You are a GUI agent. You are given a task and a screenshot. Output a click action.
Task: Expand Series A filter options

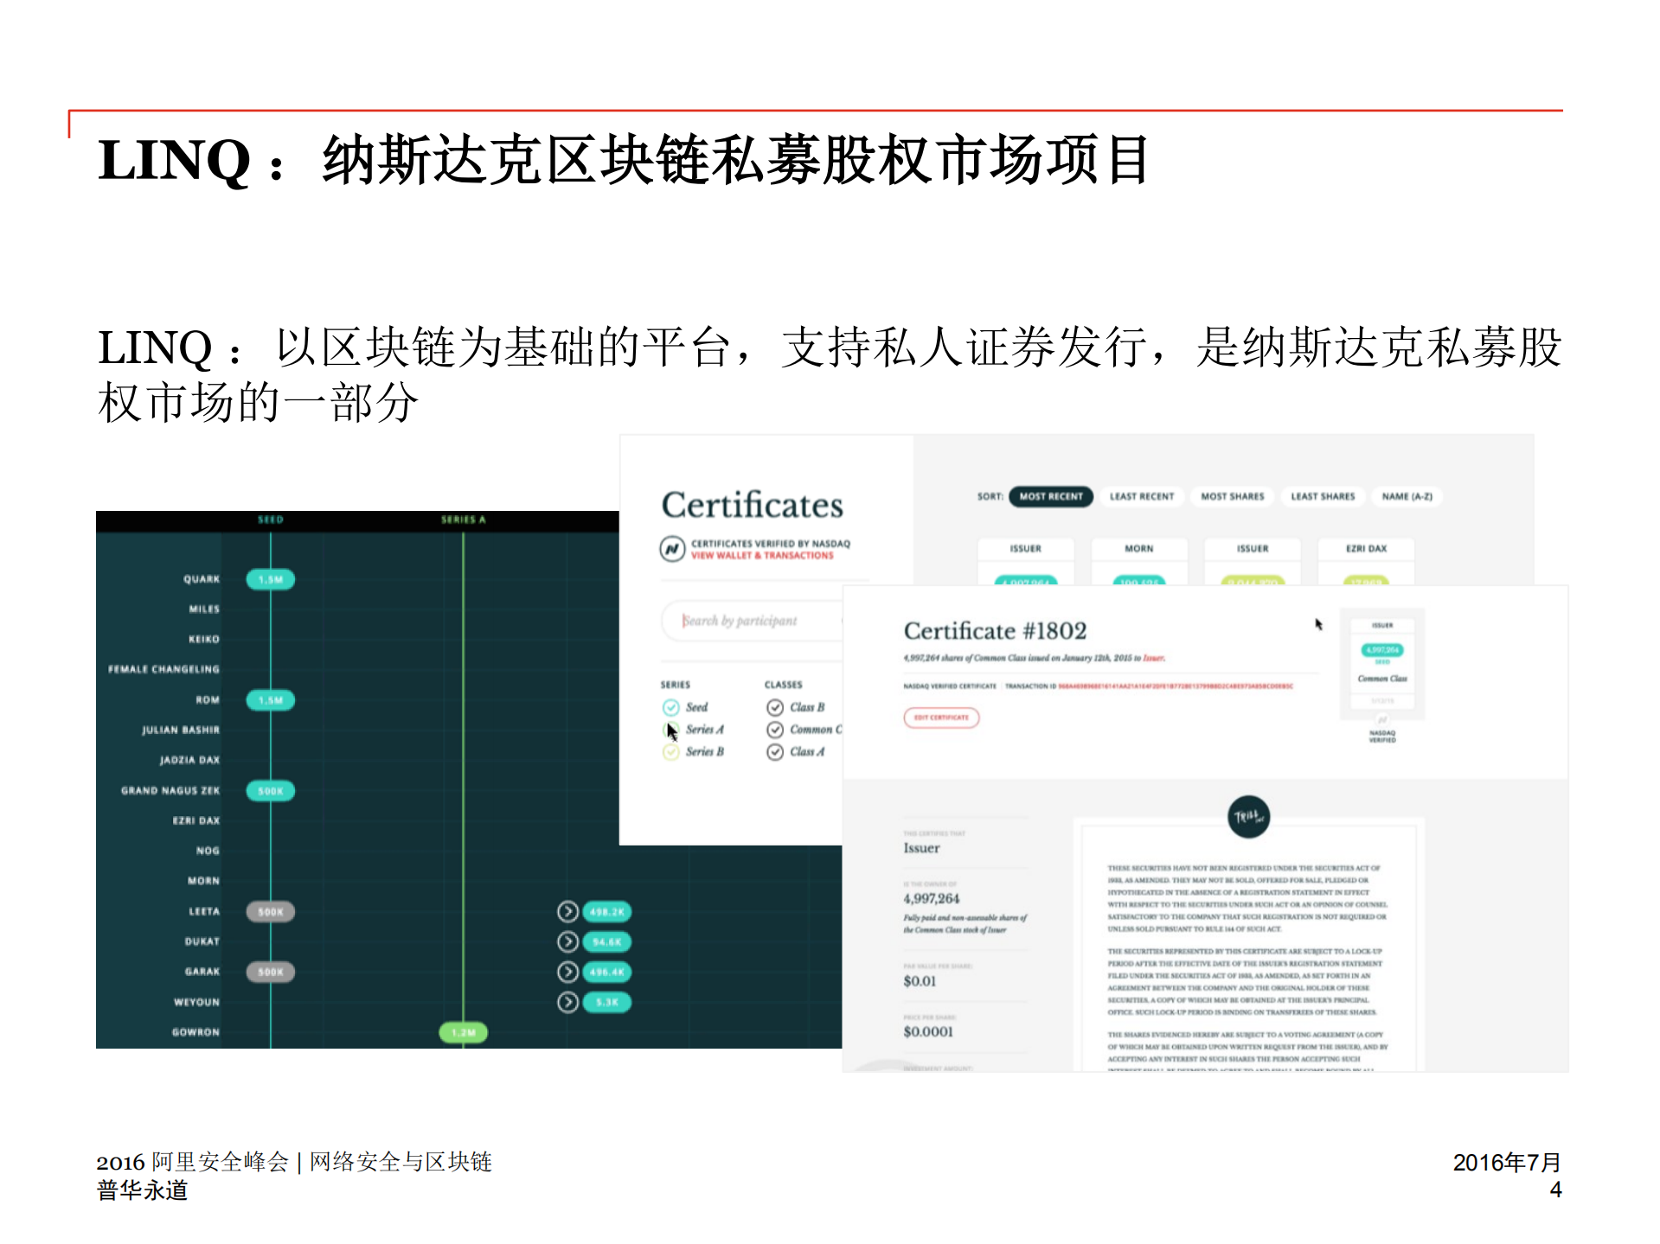(x=671, y=730)
